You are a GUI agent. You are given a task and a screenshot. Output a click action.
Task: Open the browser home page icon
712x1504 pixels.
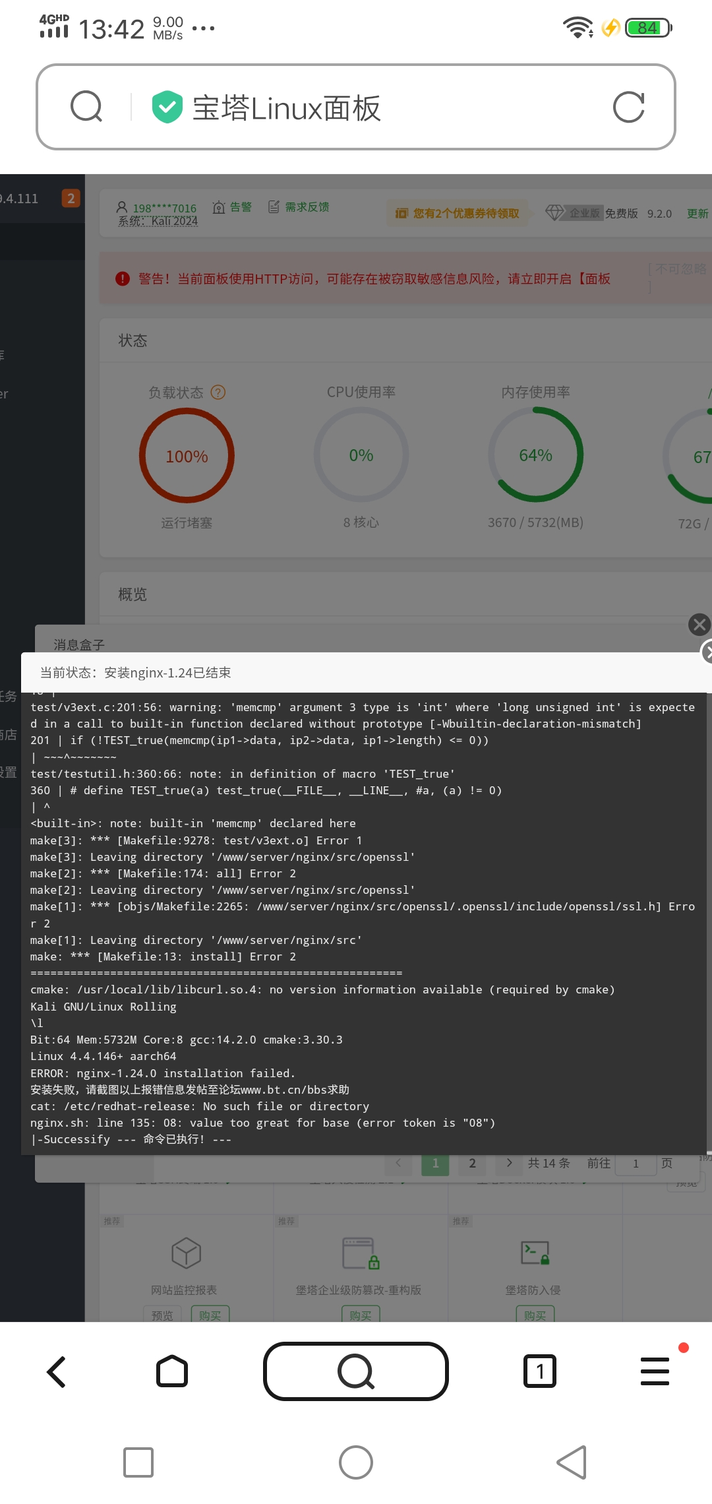tap(172, 1372)
